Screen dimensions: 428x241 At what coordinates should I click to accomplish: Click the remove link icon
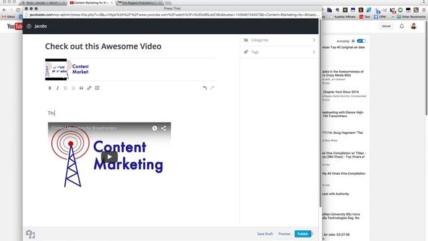point(97,88)
